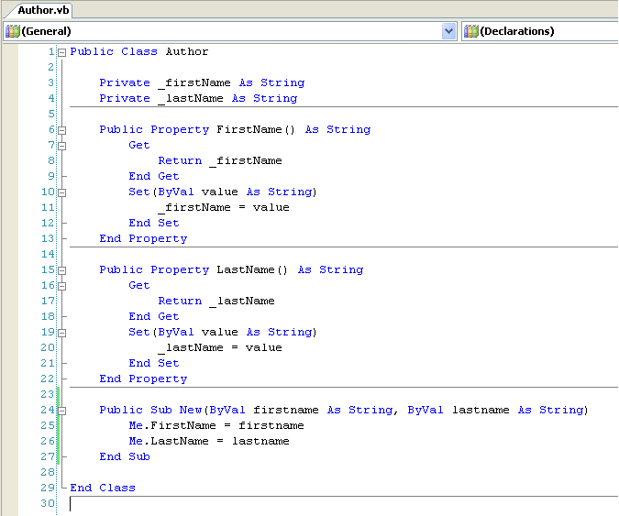Click the icon beside (General) label
Image resolution: width=619 pixels, height=516 pixels.
pos(12,31)
